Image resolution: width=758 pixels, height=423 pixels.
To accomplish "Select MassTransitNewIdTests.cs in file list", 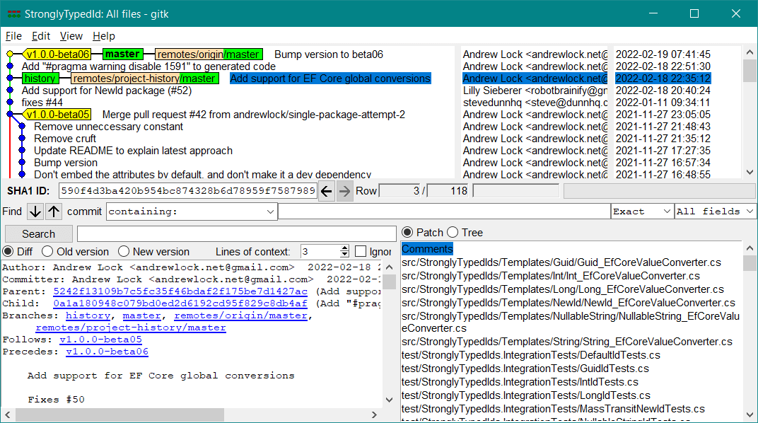I will [553, 409].
